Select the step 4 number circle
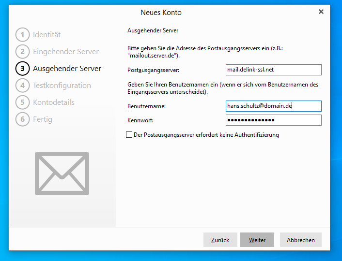The image size is (342, 261). click(22, 86)
